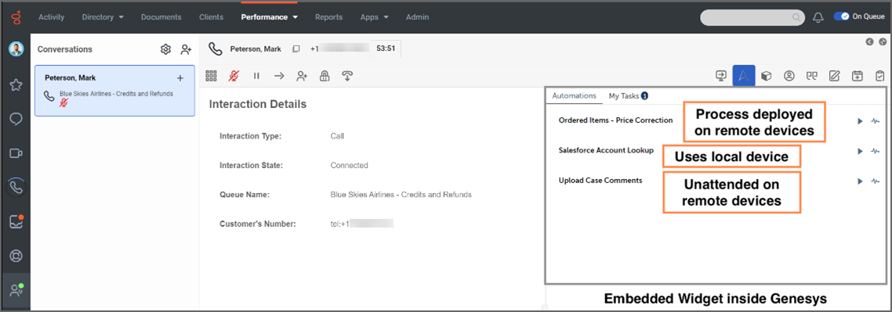The height and width of the screenshot is (312, 892).
Task: Click the Genesys logo icon
Action: tap(16, 17)
